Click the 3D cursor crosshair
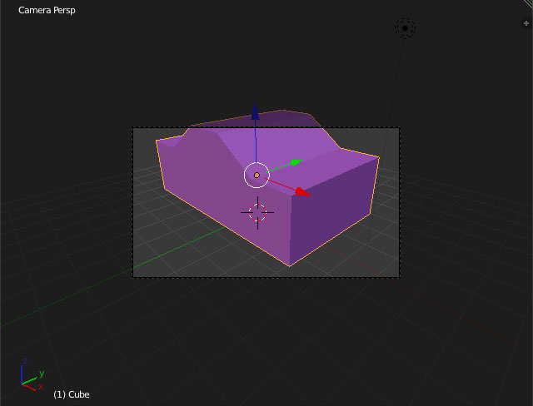Screen dimensions: 533x406 click(x=258, y=213)
